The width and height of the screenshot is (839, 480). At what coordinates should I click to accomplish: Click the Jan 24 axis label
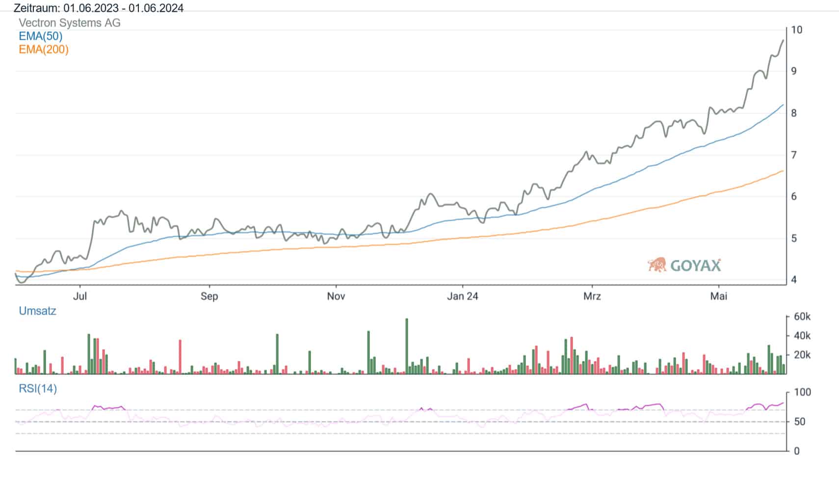[463, 296]
